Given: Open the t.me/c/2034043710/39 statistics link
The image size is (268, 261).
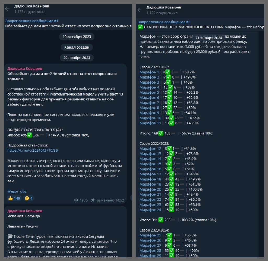Looking at the screenshot, I should click(x=32, y=150).
